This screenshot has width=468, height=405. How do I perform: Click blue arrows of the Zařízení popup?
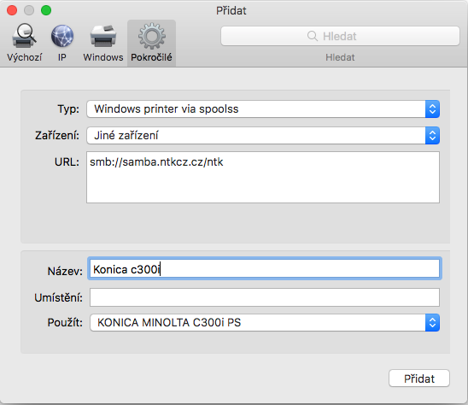pos(432,136)
